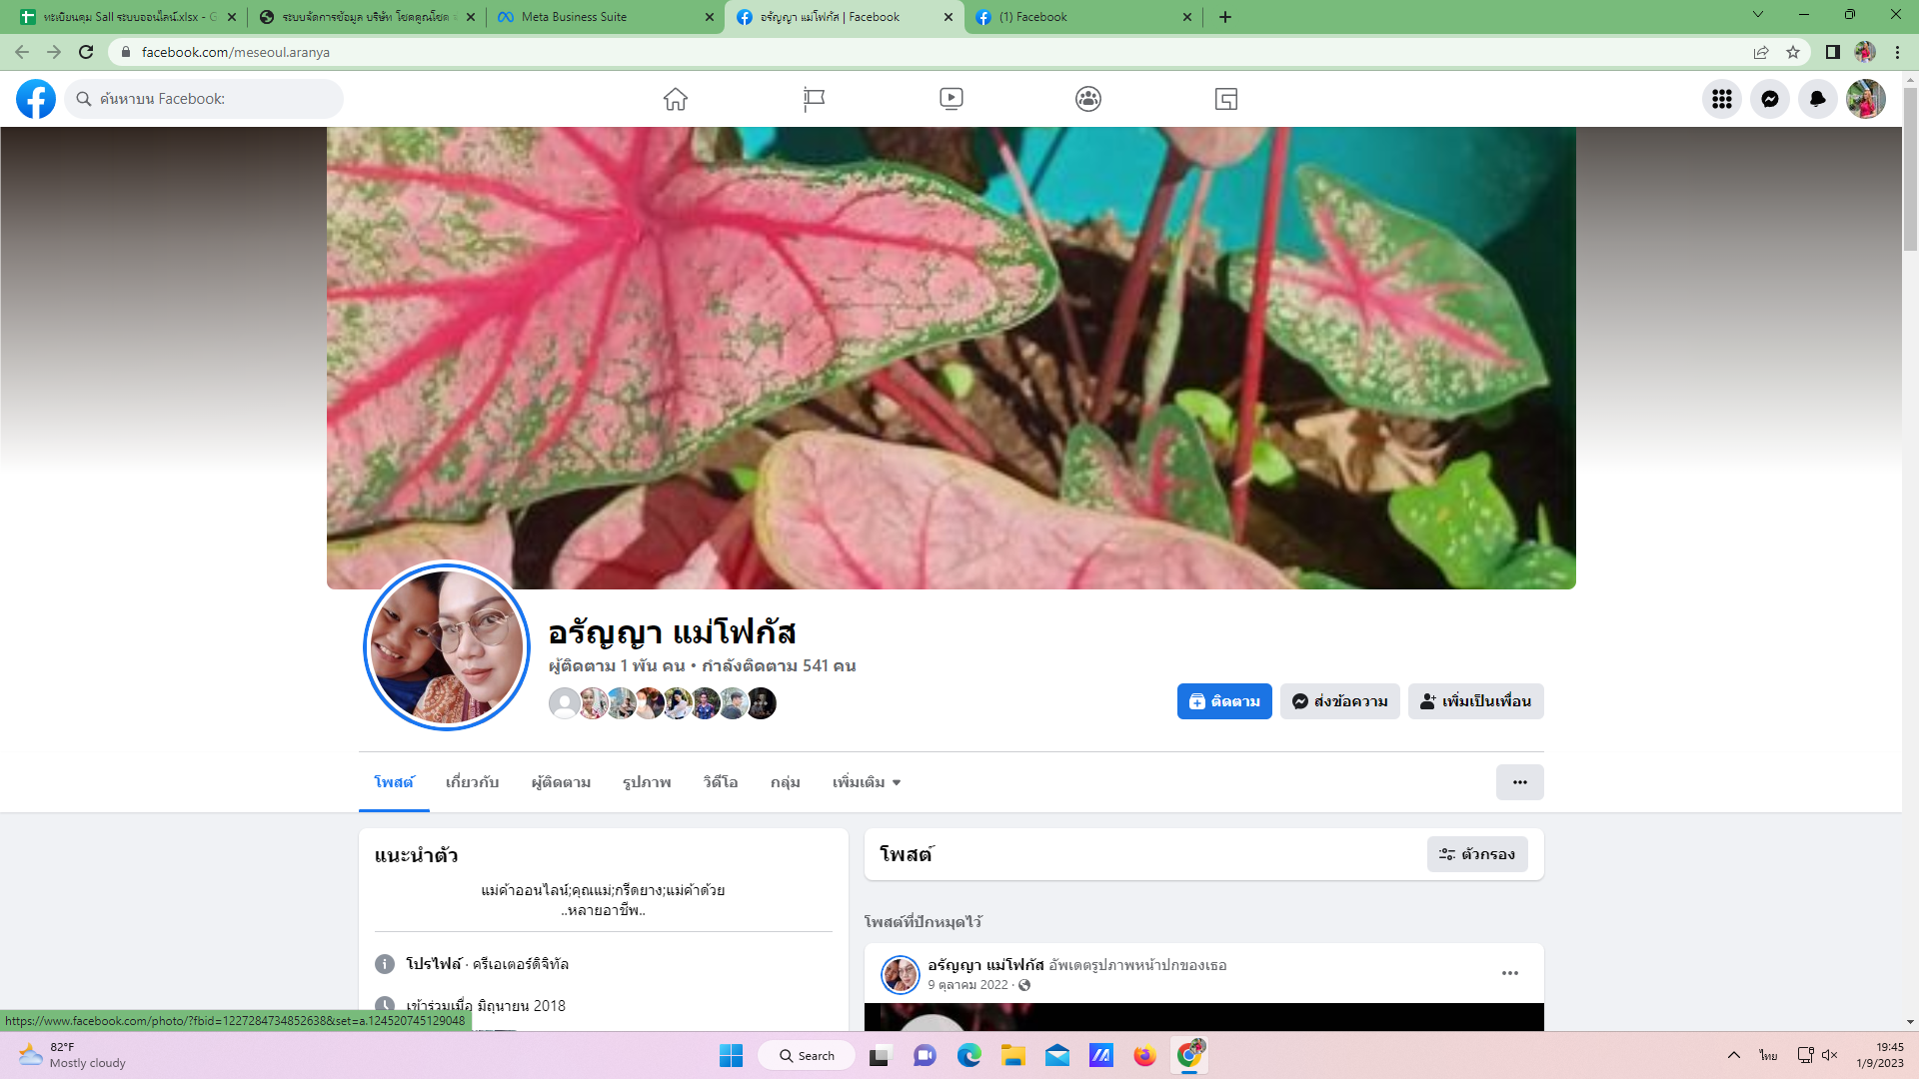The width and height of the screenshot is (1919, 1079).
Task: Click the ติดตาม follow button
Action: pyautogui.click(x=1223, y=701)
